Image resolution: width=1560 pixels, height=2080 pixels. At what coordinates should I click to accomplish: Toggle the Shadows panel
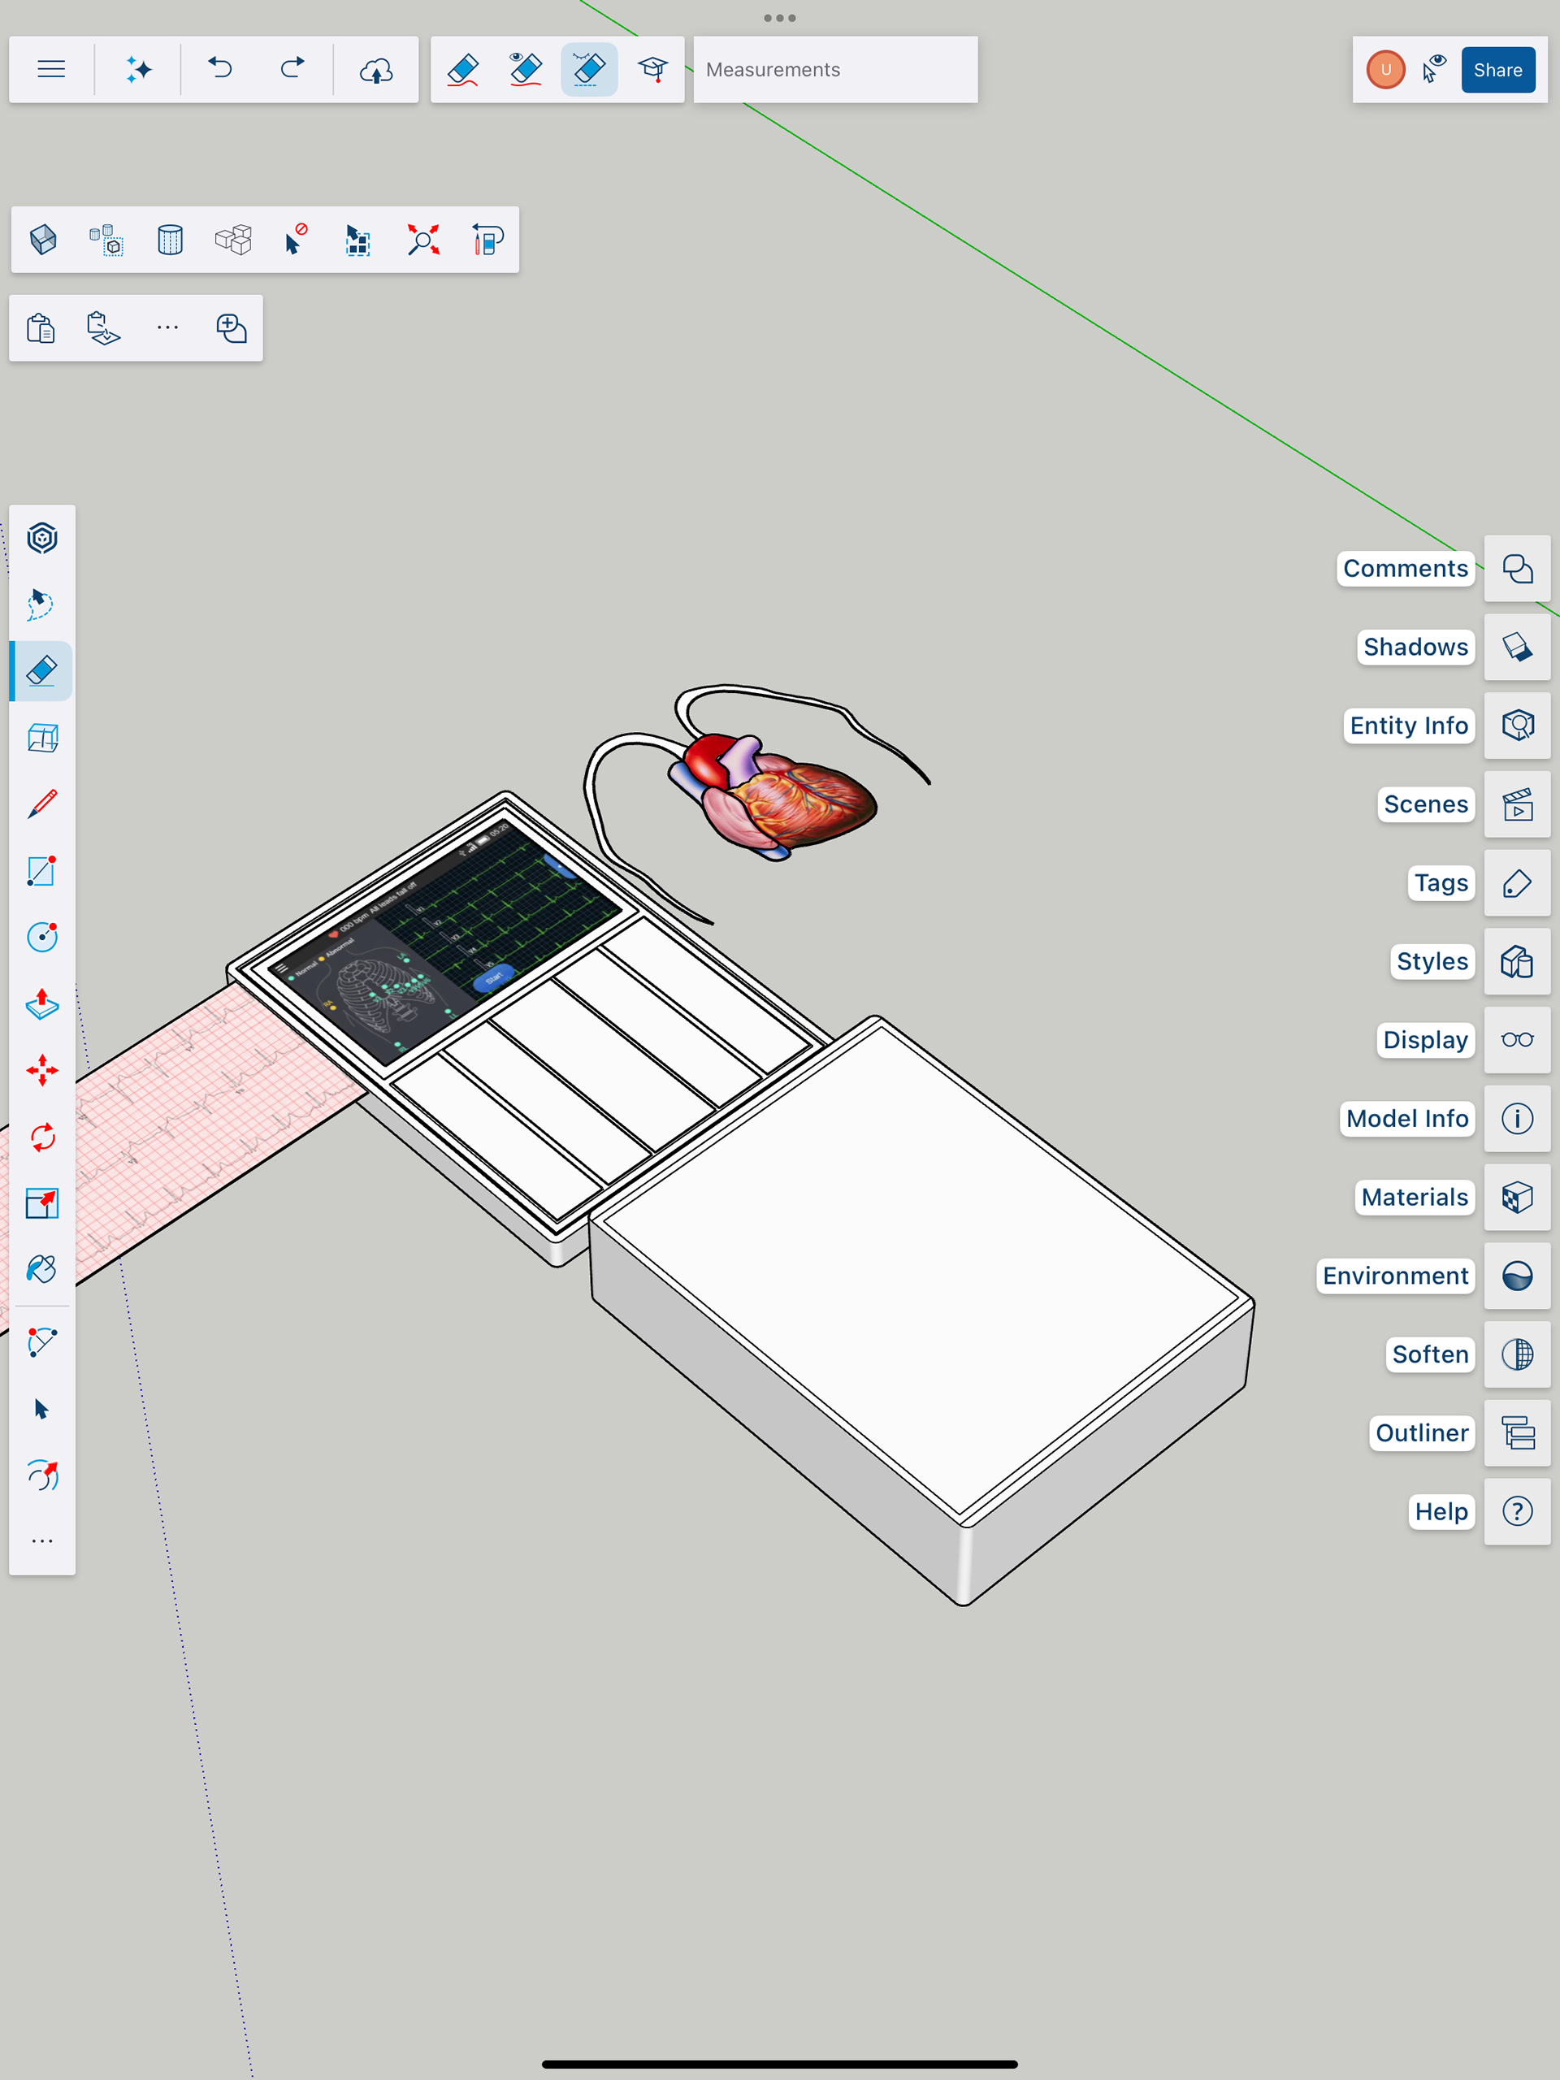click(1517, 647)
